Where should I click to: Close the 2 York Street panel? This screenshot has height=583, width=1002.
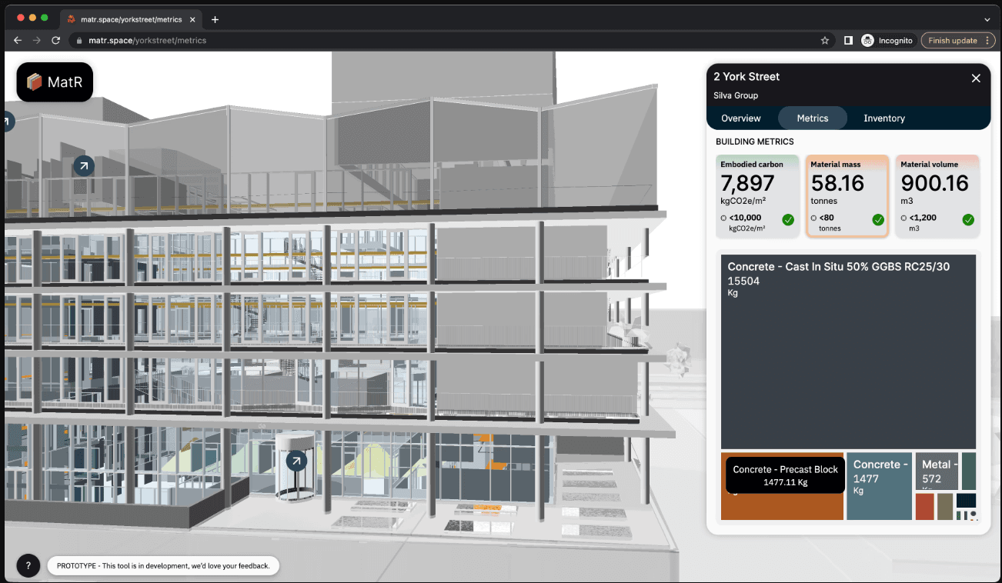coord(976,78)
